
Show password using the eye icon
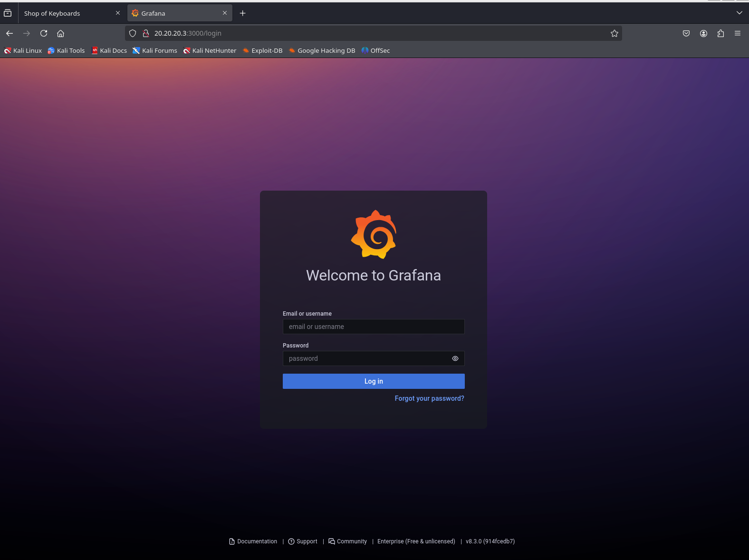point(455,358)
